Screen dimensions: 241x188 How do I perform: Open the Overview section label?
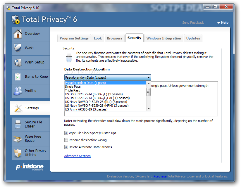click(32, 34)
